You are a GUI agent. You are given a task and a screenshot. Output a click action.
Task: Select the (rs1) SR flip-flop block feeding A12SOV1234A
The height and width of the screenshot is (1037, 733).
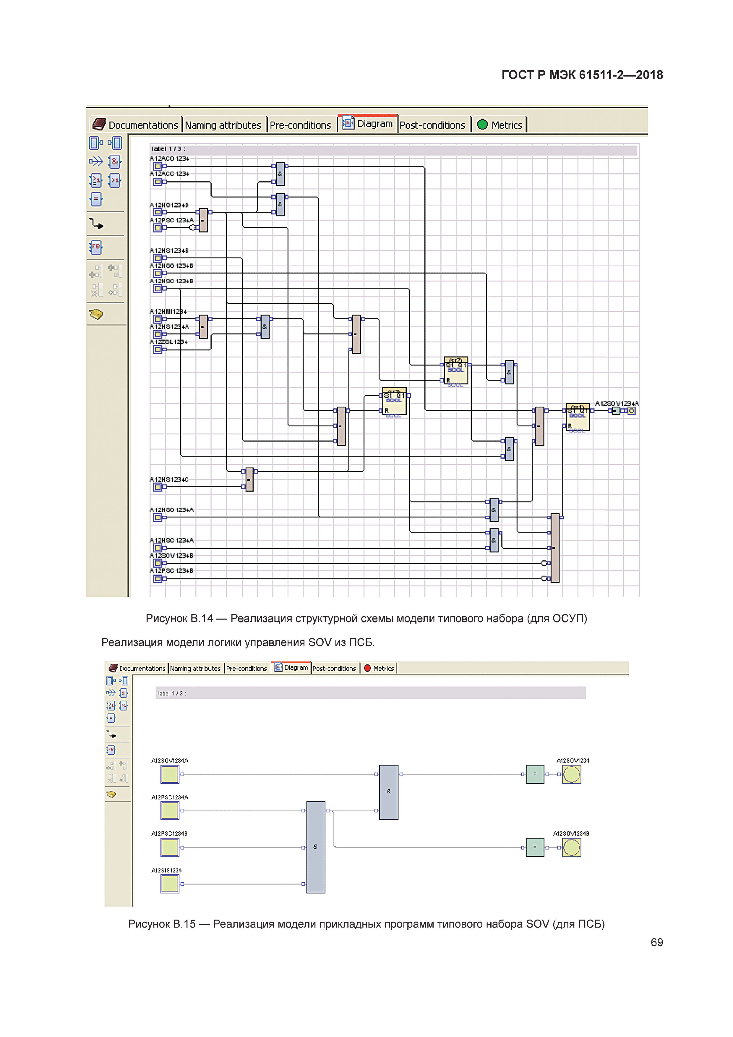[578, 416]
